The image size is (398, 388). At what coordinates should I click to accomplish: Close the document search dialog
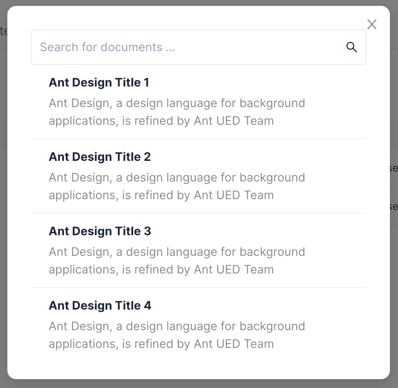372,24
